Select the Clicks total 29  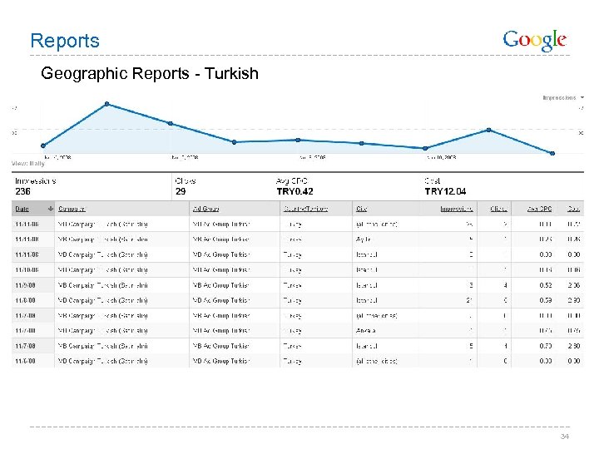point(181,192)
